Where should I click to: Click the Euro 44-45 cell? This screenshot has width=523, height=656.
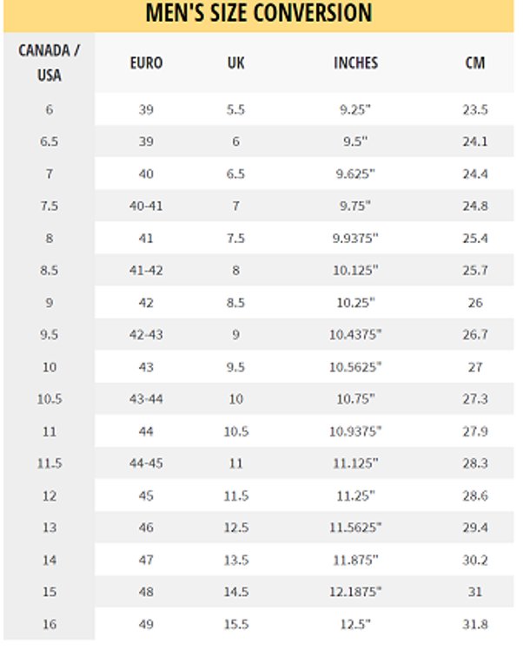(x=146, y=463)
